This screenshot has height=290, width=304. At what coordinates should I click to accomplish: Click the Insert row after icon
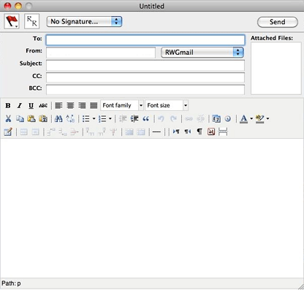coord(63,131)
